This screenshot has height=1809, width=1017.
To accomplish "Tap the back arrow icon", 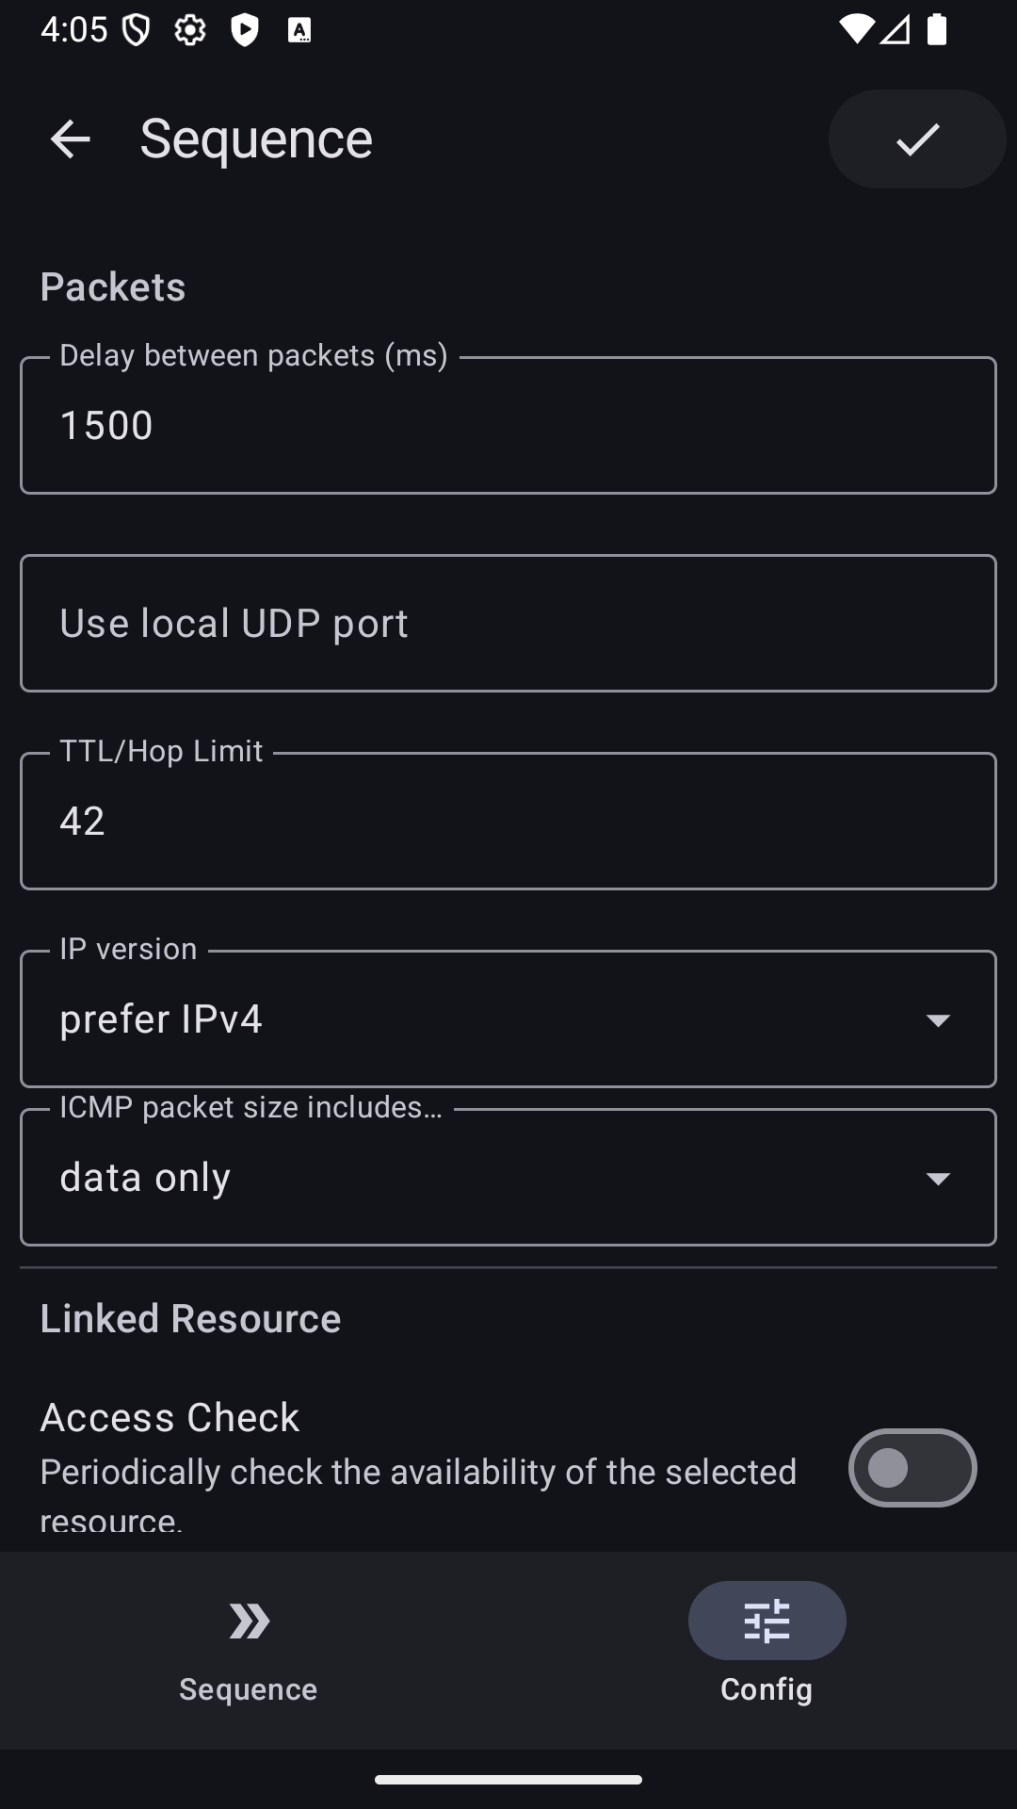I will 70,139.
